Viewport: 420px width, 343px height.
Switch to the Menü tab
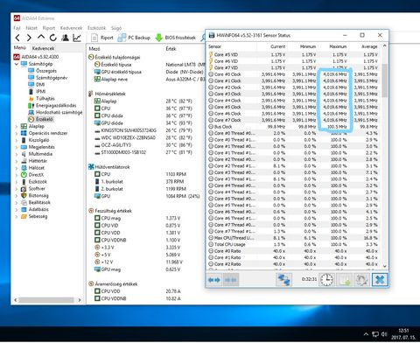(20, 48)
